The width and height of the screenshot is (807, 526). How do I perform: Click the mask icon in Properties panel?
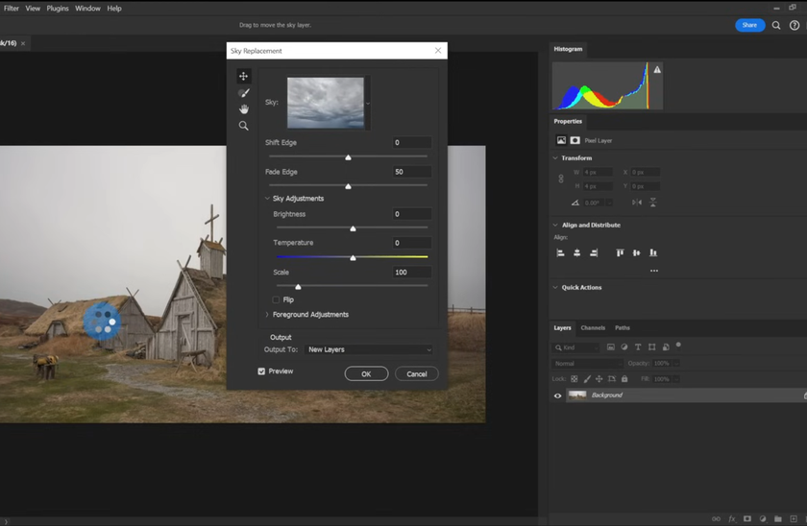pyautogui.click(x=575, y=140)
